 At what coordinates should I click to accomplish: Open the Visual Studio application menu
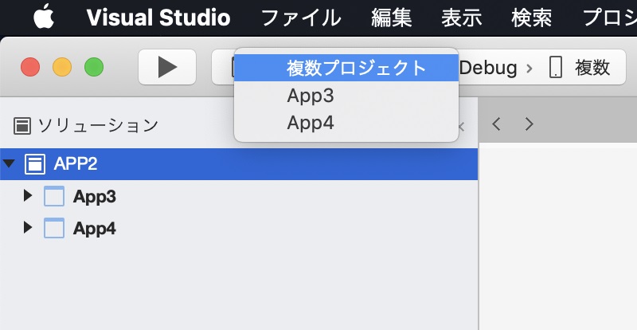click(x=158, y=18)
